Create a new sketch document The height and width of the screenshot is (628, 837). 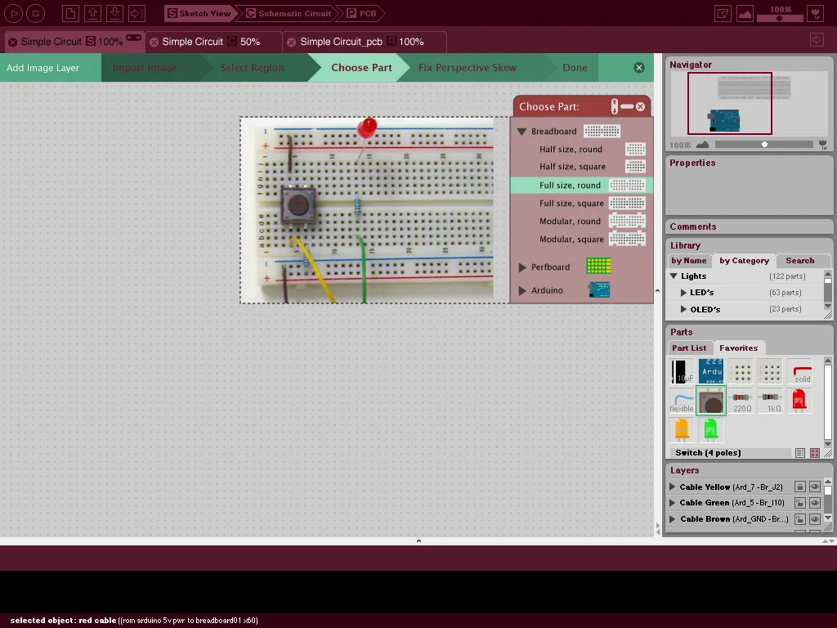pyautogui.click(x=70, y=13)
